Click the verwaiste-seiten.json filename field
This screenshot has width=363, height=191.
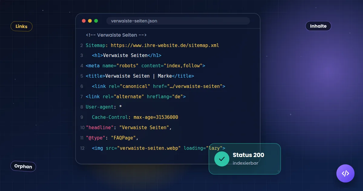178,21
